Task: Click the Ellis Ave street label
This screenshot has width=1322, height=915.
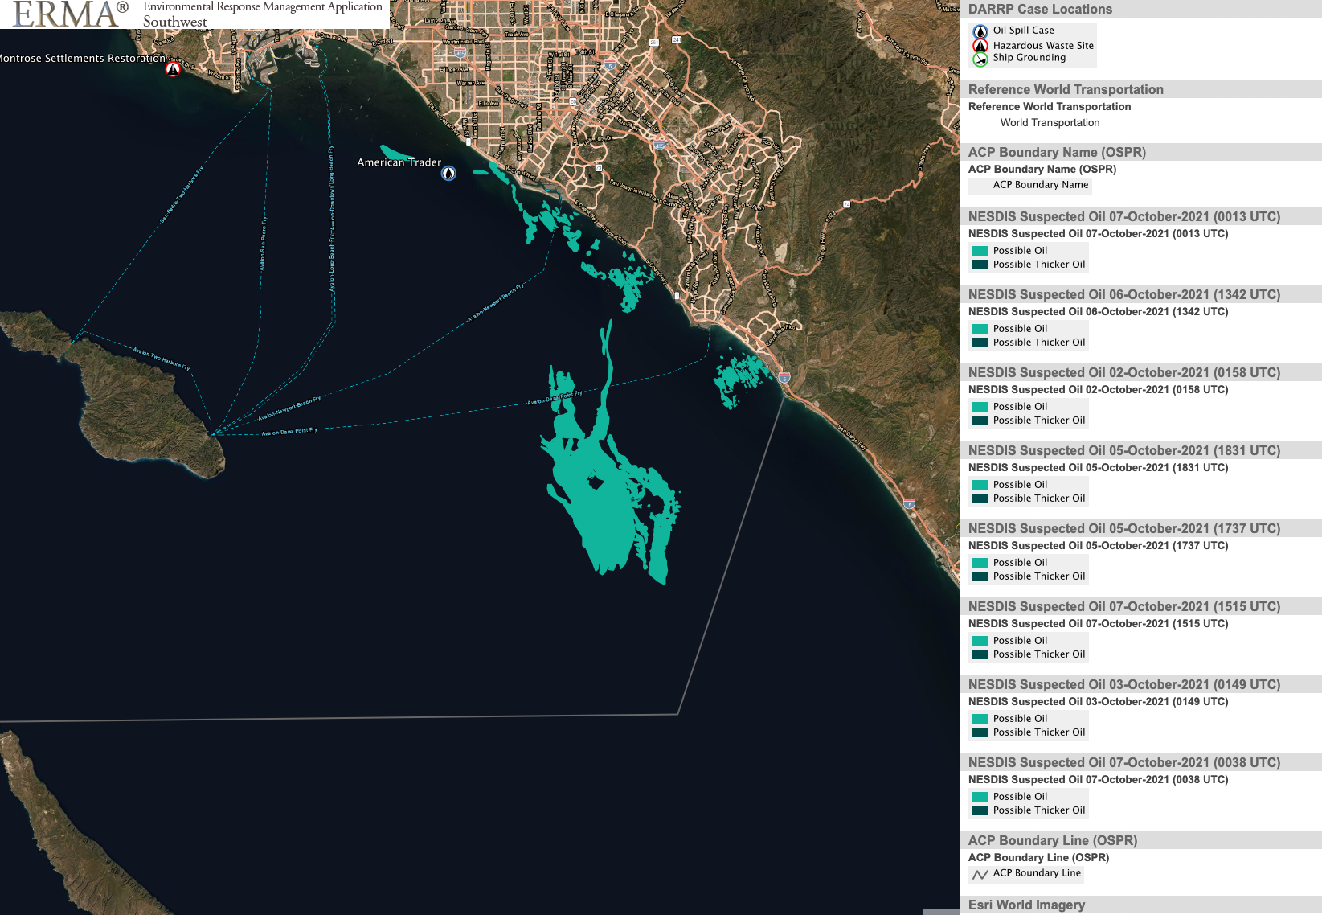Action: pyautogui.click(x=489, y=104)
